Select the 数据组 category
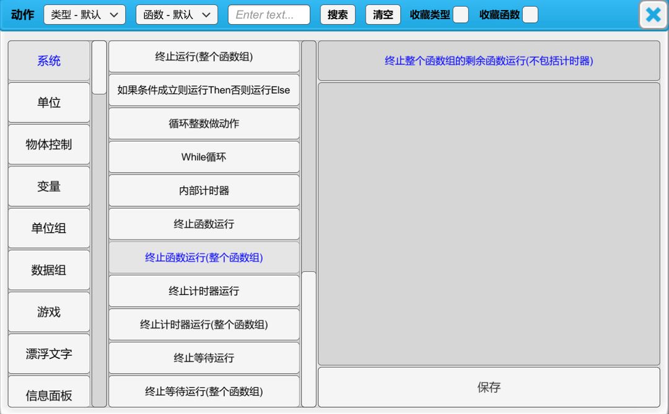Image resolution: width=669 pixels, height=414 pixels. pos(49,270)
